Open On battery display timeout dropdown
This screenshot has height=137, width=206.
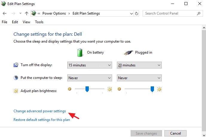pos(90,65)
